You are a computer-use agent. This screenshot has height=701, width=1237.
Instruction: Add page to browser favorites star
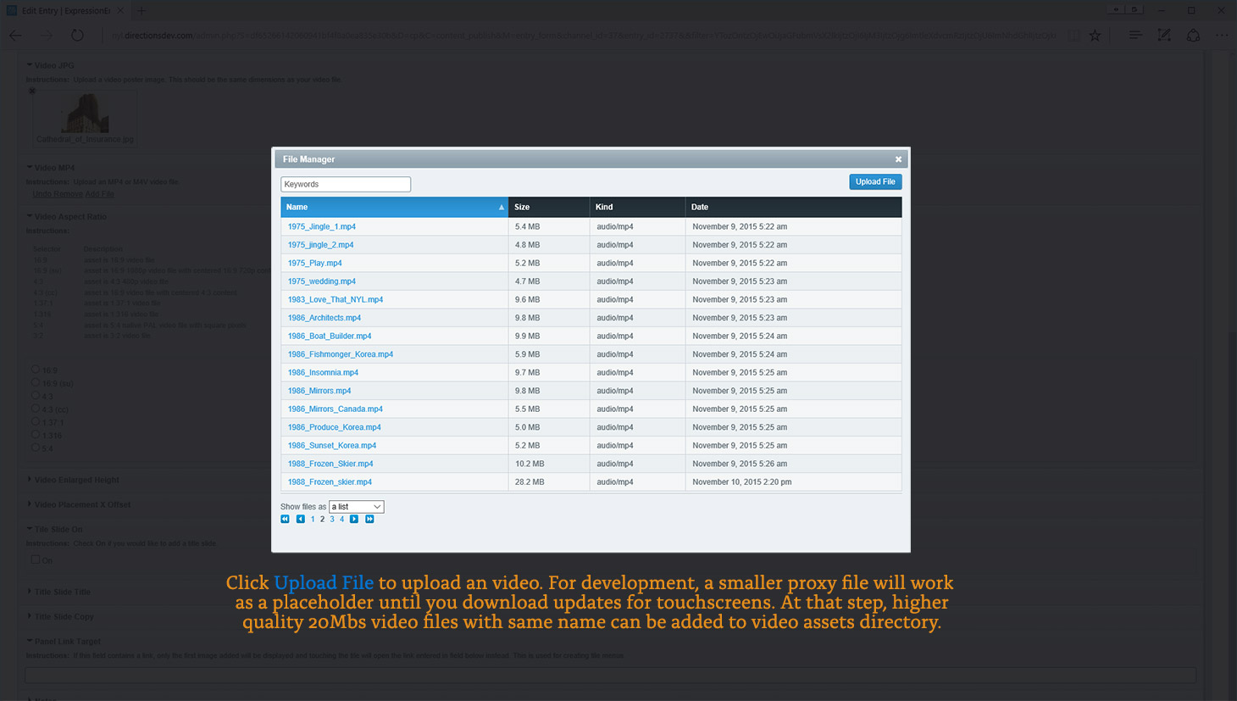(x=1096, y=36)
